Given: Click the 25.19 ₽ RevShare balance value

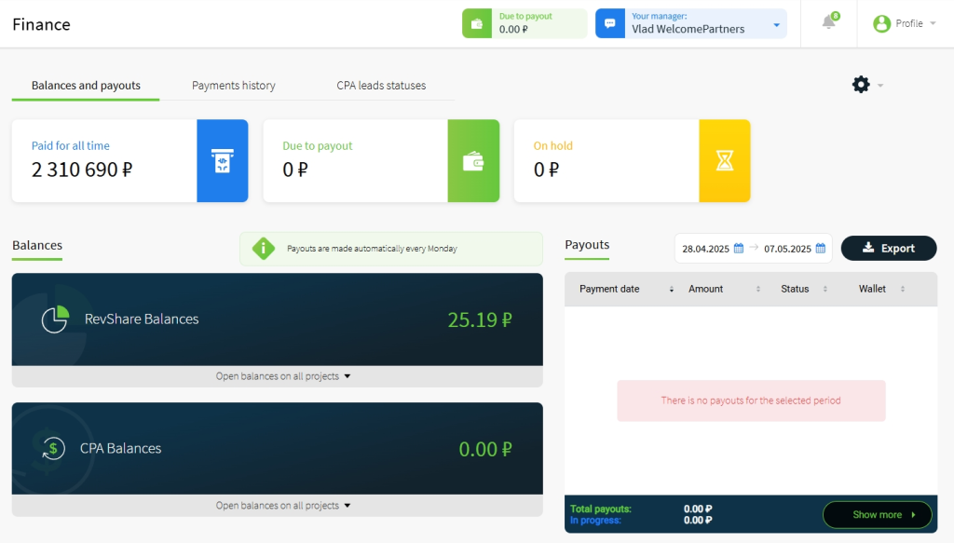Looking at the screenshot, I should [480, 319].
